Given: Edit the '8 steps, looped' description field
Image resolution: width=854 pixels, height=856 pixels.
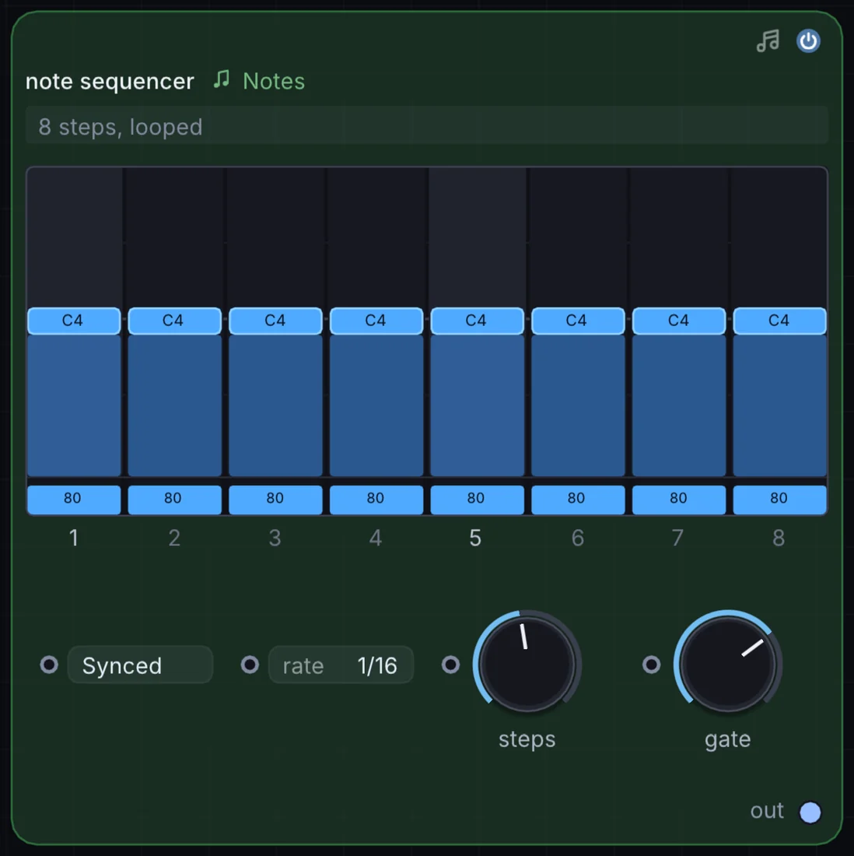Looking at the screenshot, I should (x=427, y=126).
